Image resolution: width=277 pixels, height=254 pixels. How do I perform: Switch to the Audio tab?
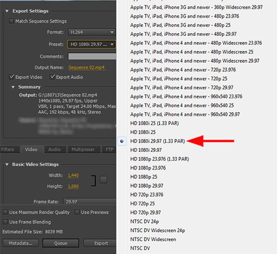[x=54, y=149]
